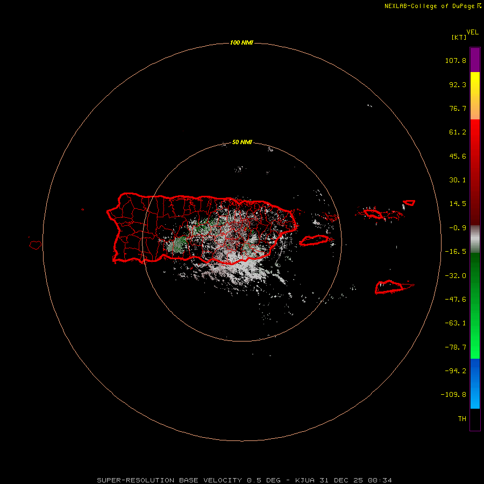Click the -32.0 velocity scale value
Screen dimensions: 484x484
click(x=455, y=276)
